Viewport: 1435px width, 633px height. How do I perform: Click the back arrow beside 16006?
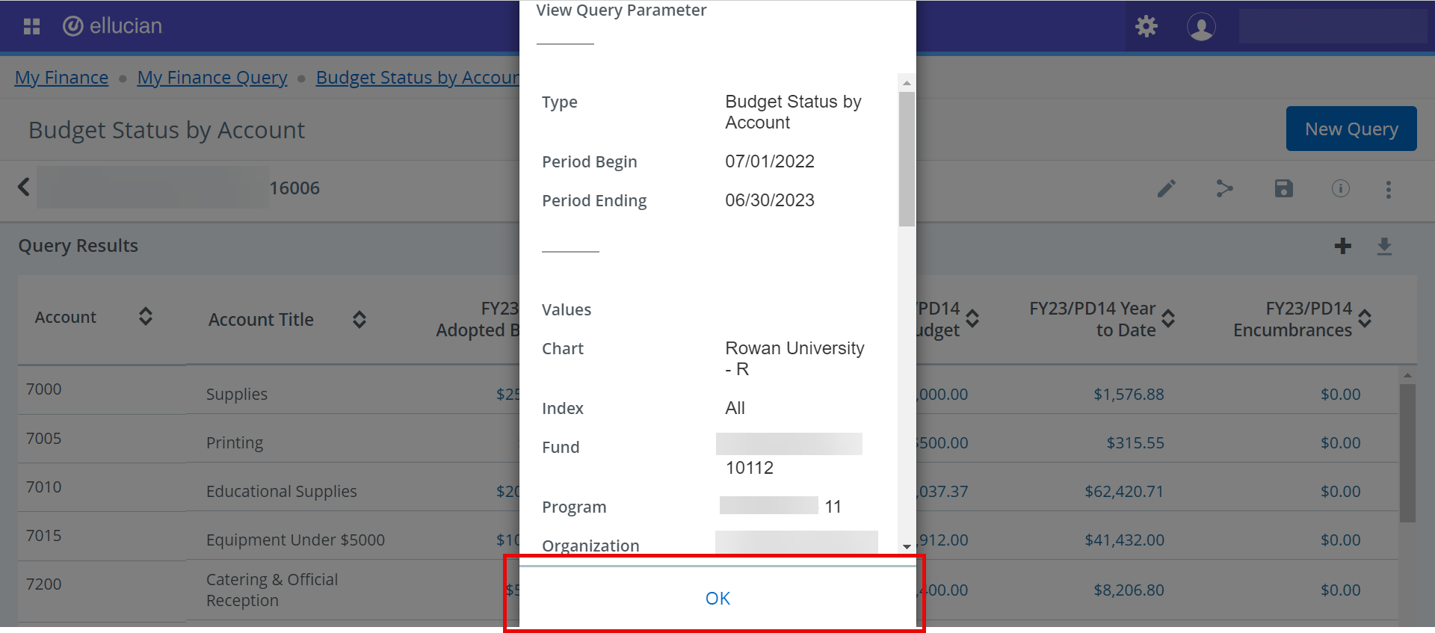click(x=24, y=187)
